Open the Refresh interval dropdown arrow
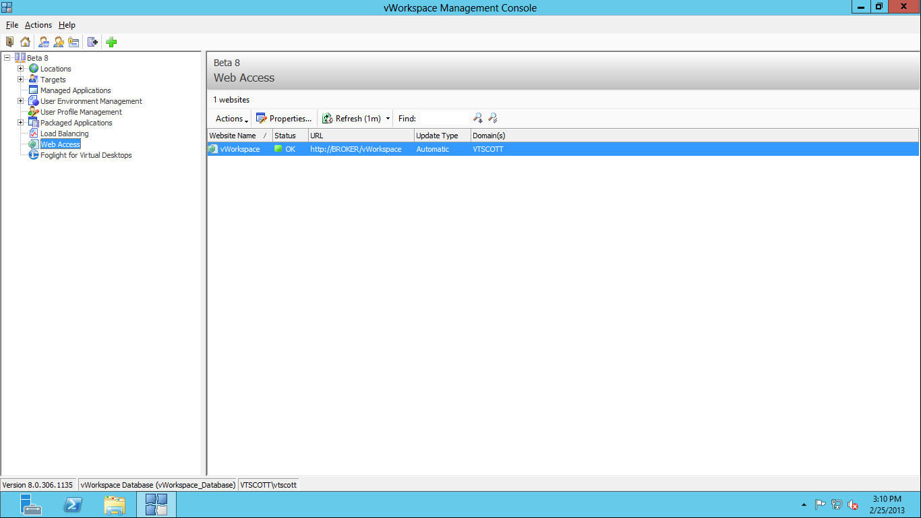This screenshot has height=518, width=921. 388,119
